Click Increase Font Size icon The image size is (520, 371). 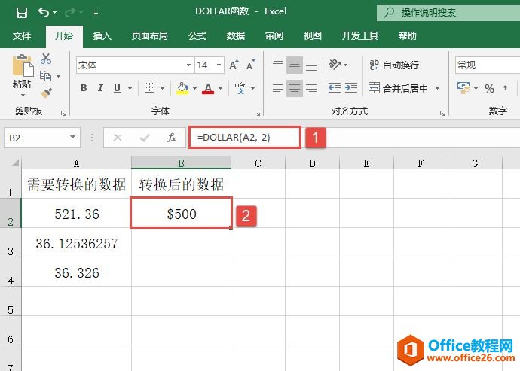click(x=234, y=65)
